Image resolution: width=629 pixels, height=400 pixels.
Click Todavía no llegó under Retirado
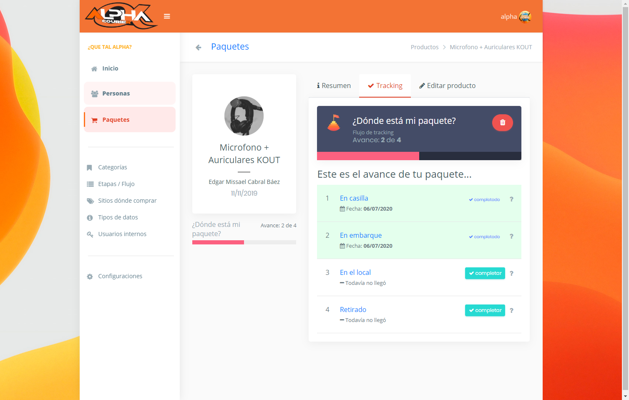366,320
